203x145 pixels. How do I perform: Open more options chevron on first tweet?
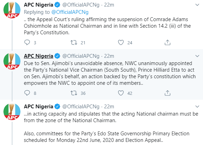[197, 5]
